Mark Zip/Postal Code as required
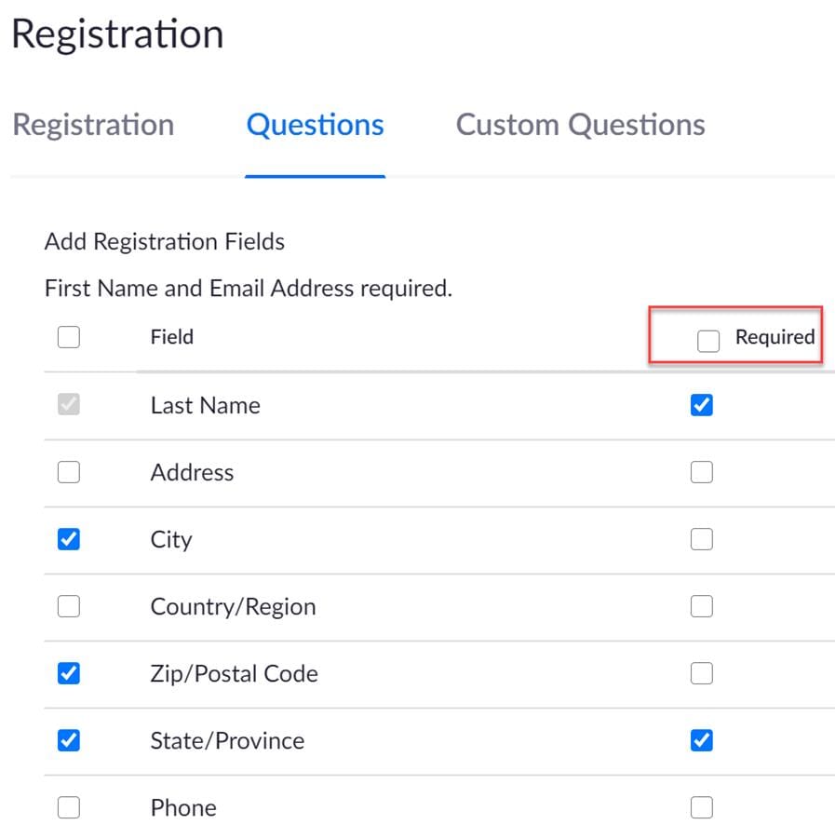835x838 pixels. (702, 673)
